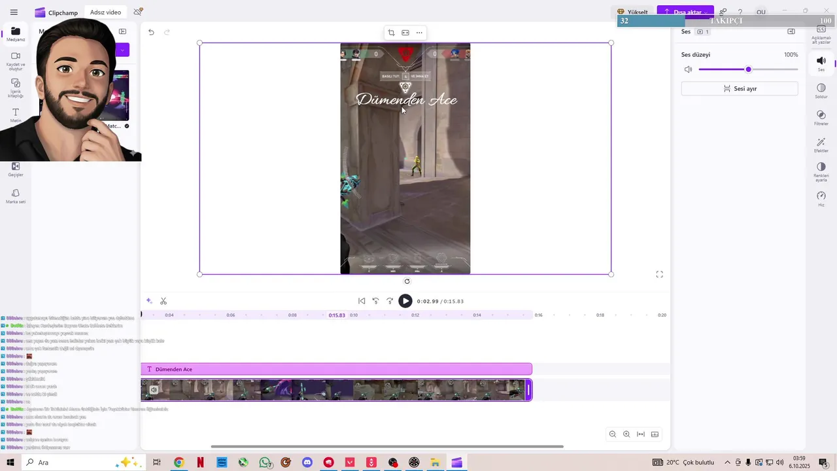Viewport: 837px width, 471px height.
Task: Collapse the Ses property panel
Action: click(791, 31)
